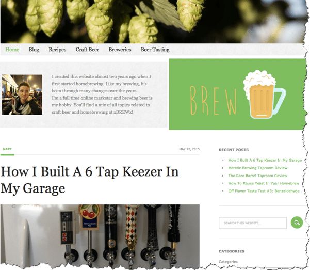Screen dimensions: 310x270
Task: Select the Beer Tasting menu item
Action: (155, 50)
